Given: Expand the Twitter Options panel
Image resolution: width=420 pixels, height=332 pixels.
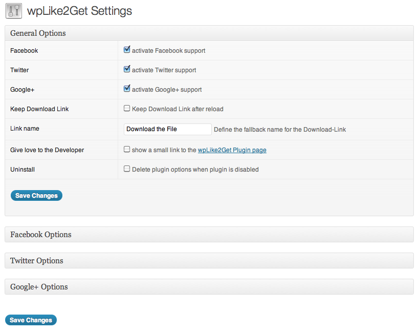Looking at the screenshot, I should (x=209, y=261).
